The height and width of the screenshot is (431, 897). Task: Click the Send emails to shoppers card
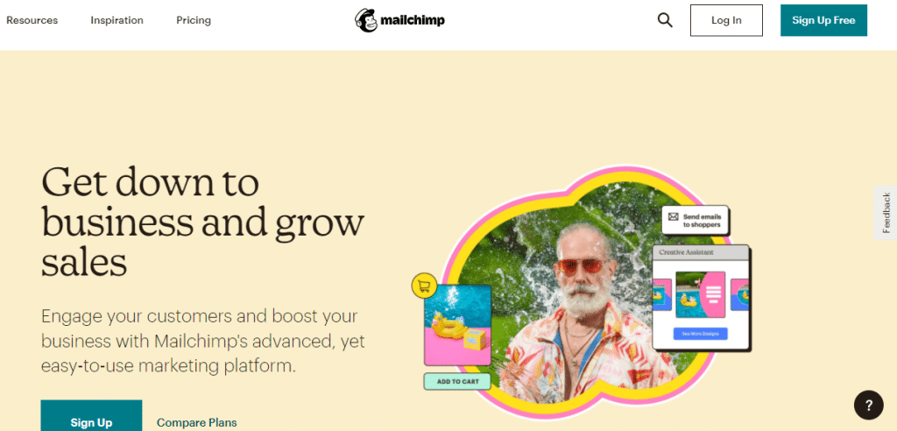(695, 221)
